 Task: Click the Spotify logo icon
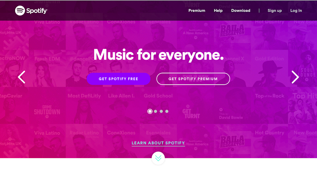(x=20, y=11)
